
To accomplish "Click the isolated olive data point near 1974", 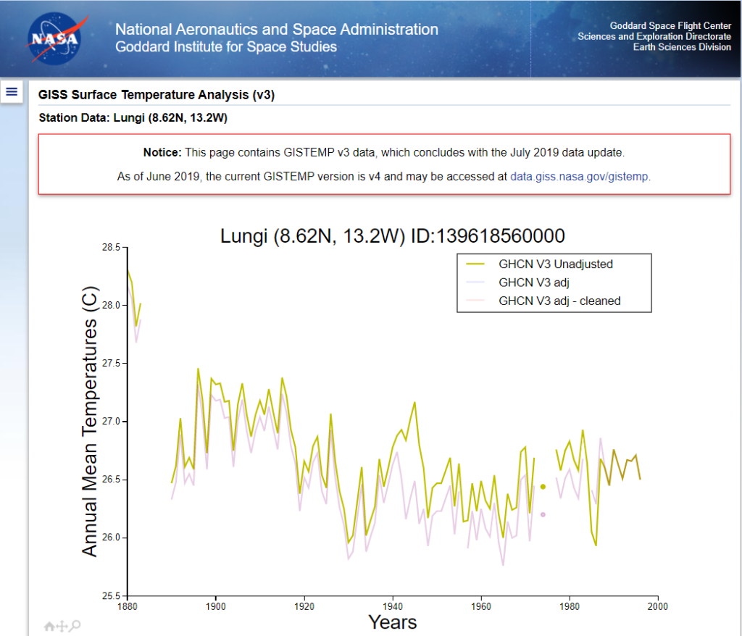I will click(x=543, y=487).
